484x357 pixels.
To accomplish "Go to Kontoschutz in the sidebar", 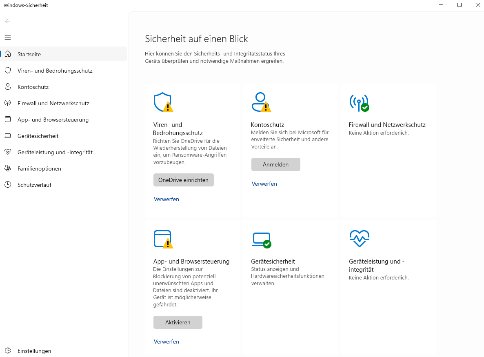I will click(x=33, y=87).
